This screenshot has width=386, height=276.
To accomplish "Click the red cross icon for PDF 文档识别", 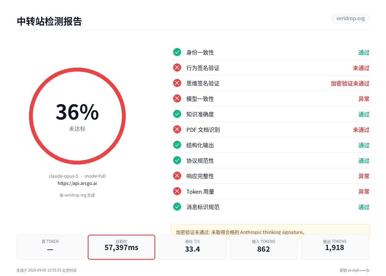I will [x=177, y=129].
